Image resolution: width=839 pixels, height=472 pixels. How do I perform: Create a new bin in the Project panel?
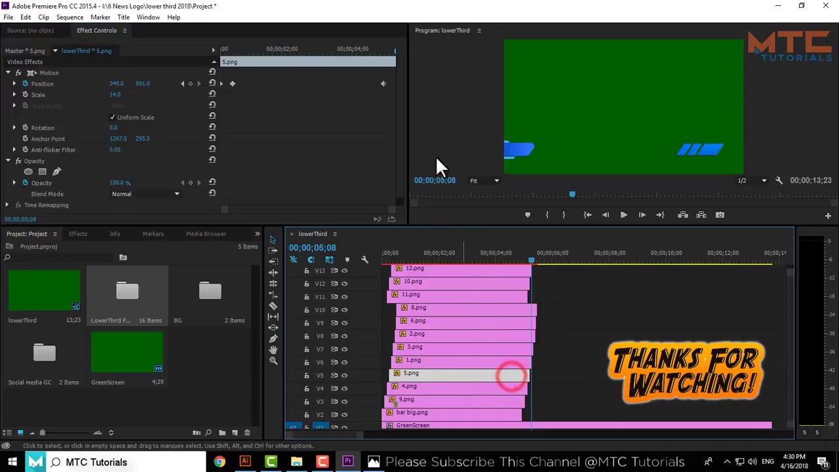point(222,433)
